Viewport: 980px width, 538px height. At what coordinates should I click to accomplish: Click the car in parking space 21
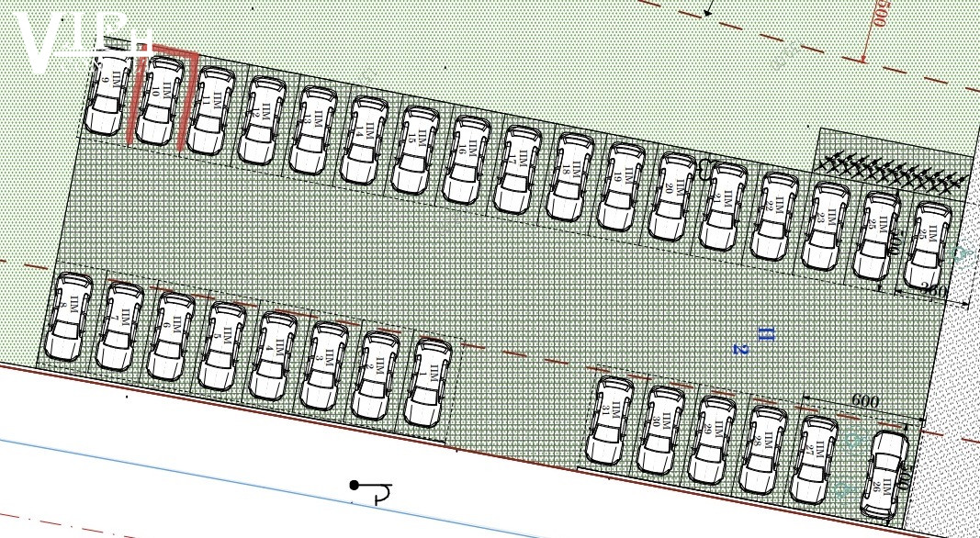(x=723, y=207)
